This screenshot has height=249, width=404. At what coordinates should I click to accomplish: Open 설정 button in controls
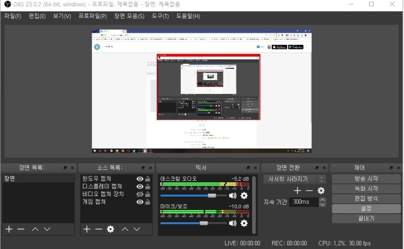pos(366,209)
